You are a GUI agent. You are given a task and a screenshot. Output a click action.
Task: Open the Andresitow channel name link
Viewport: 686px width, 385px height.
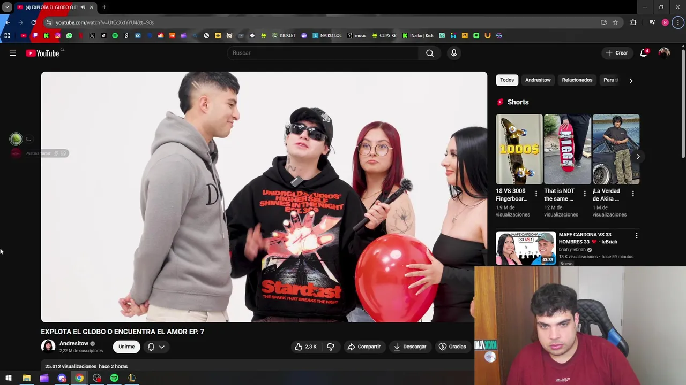coord(74,343)
